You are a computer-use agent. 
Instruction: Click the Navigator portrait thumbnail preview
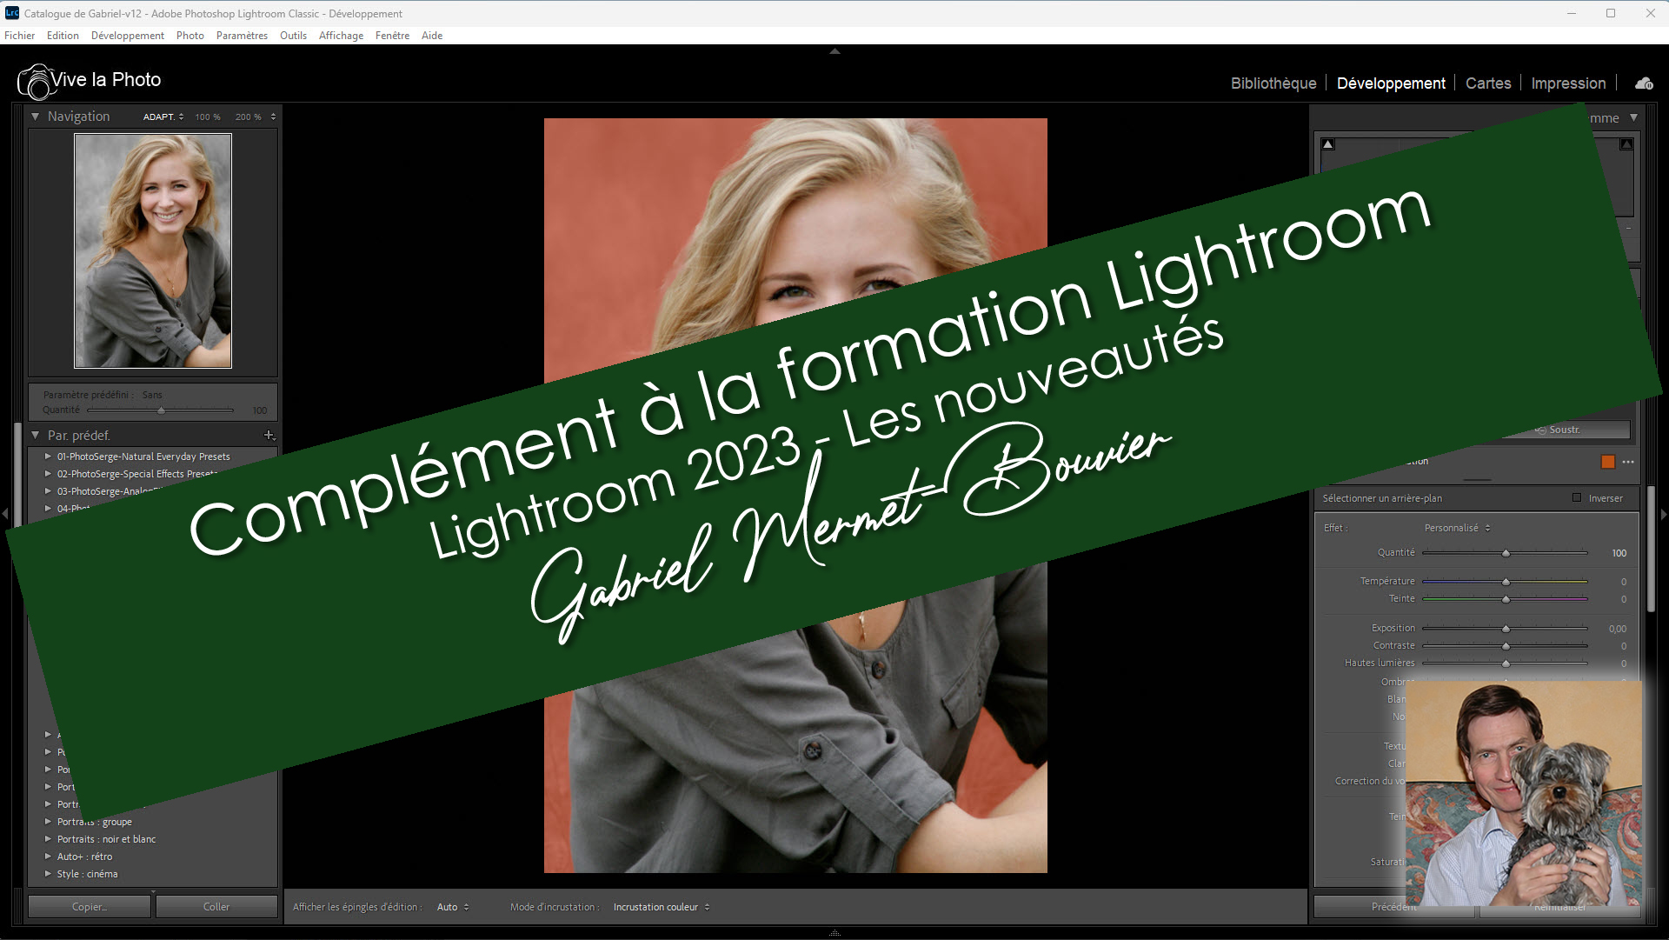[x=153, y=250]
